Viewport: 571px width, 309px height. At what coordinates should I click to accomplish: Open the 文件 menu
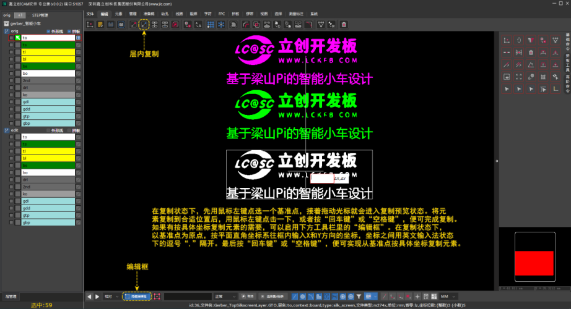pyautogui.click(x=90, y=14)
